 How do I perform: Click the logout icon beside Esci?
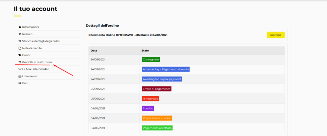[x=20, y=83]
